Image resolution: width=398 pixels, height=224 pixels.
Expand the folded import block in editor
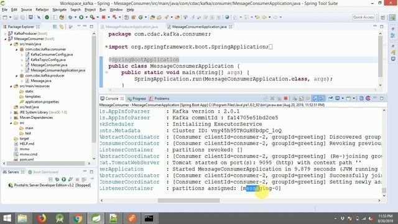tap(106, 47)
